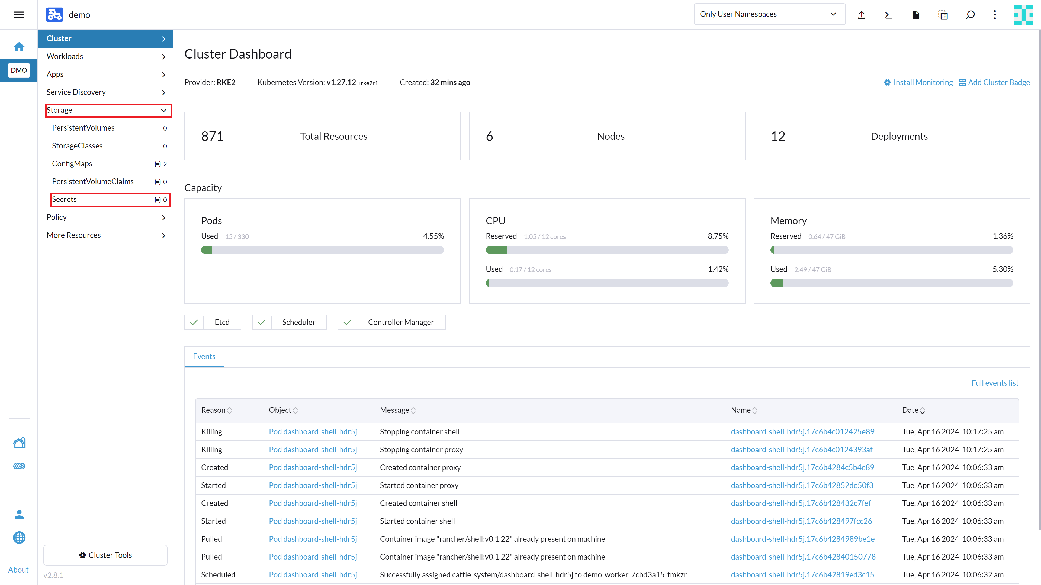The width and height of the screenshot is (1041, 585).
Task: Click the Cluster Tools button
Action: [105, 555]
